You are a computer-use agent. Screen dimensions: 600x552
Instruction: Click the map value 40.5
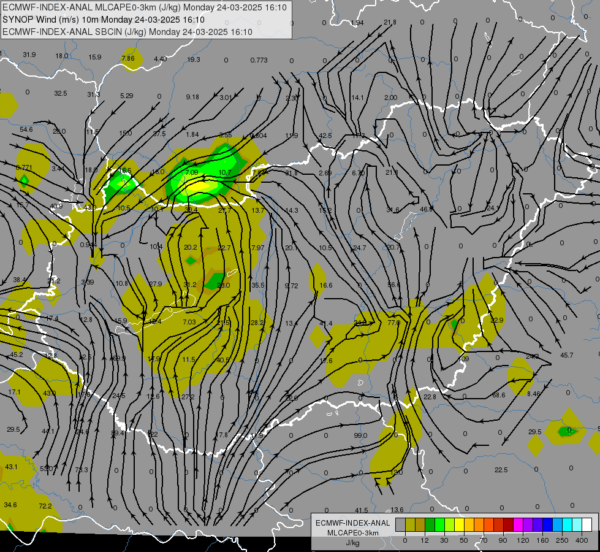pyautogui.click(x=223, y=360)
